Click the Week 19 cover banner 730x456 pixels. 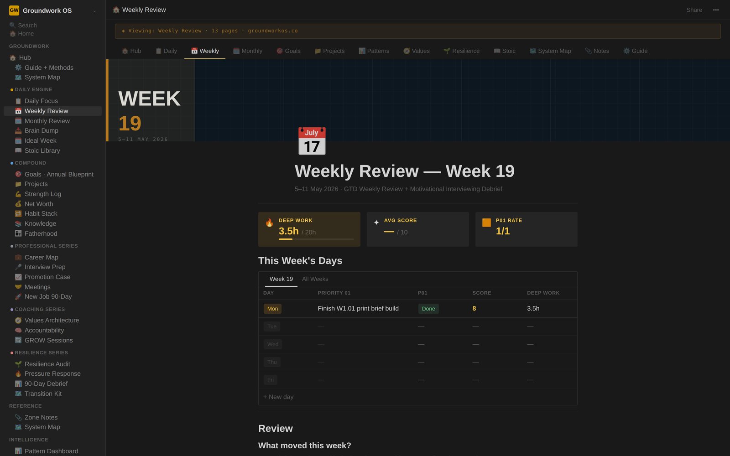418,100
